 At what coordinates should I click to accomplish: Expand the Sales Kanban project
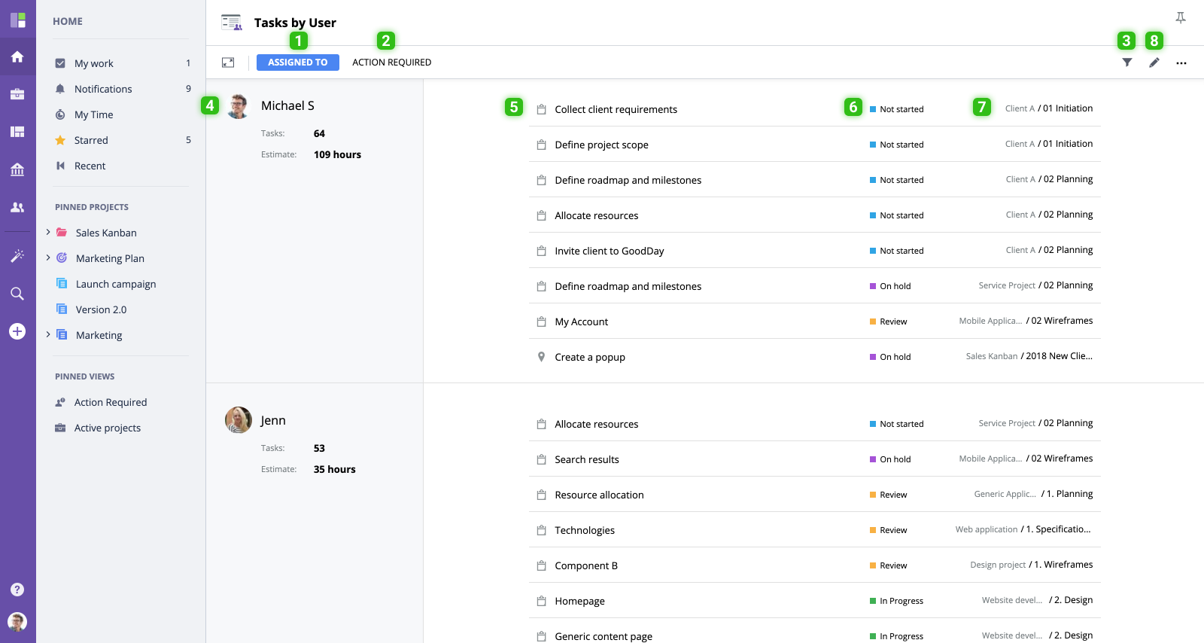[x=48, y=232]
